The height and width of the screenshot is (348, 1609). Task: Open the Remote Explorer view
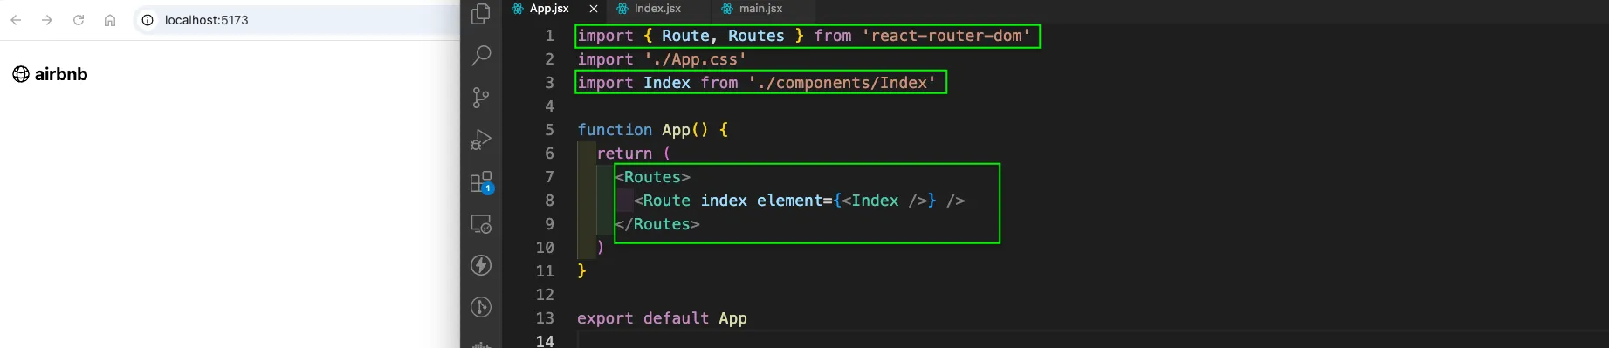[481, 224]
